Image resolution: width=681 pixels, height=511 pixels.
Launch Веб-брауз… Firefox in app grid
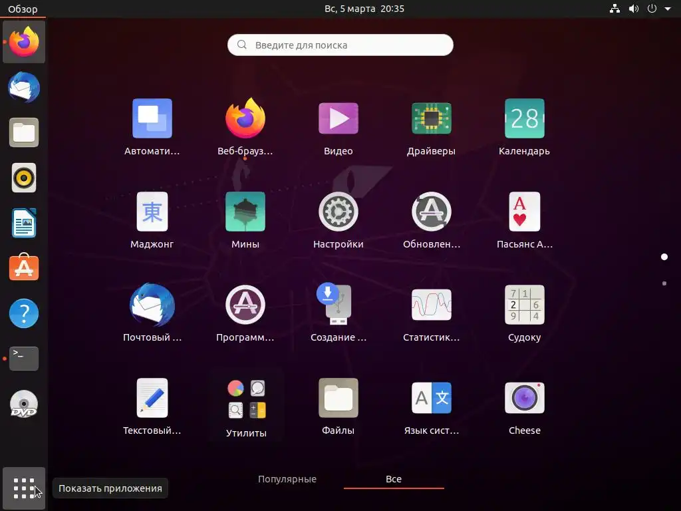click(245, 127)
